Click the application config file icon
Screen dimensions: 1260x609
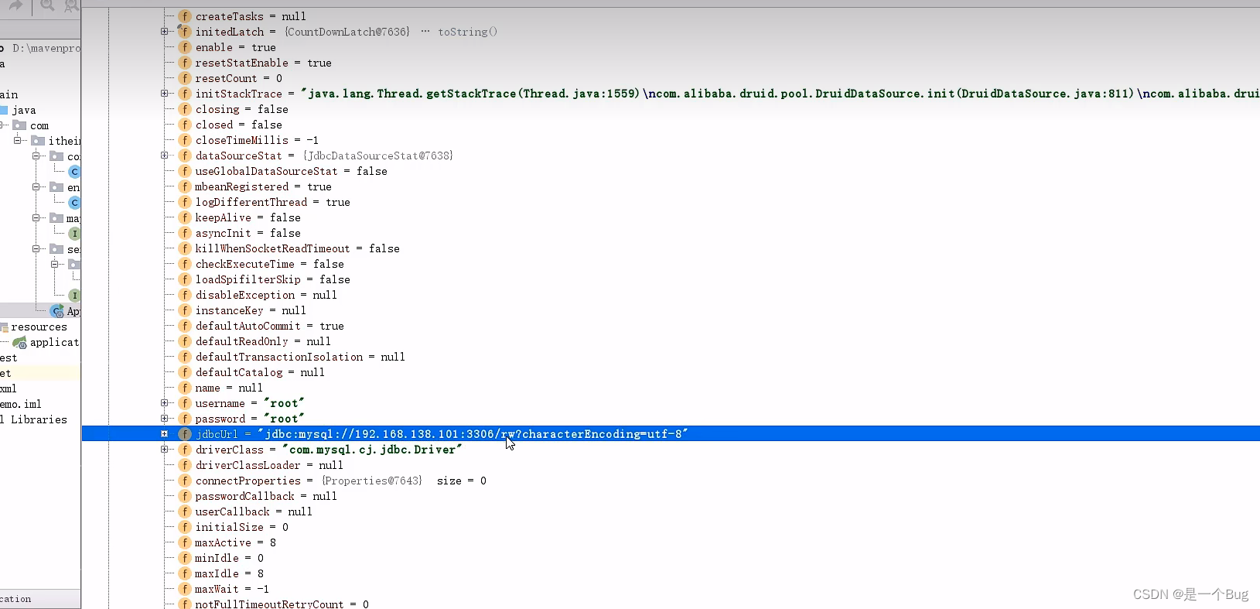(19, 342)
